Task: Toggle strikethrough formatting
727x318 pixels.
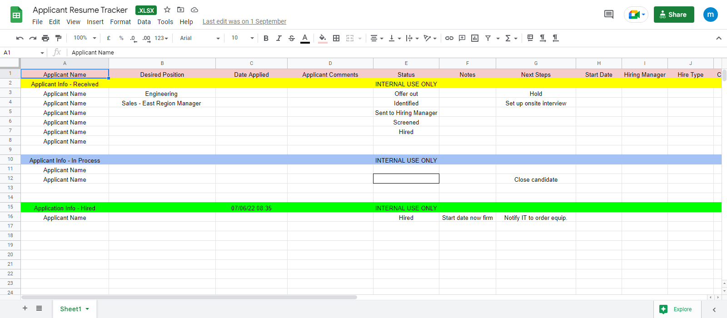Action: coord(292,38)
